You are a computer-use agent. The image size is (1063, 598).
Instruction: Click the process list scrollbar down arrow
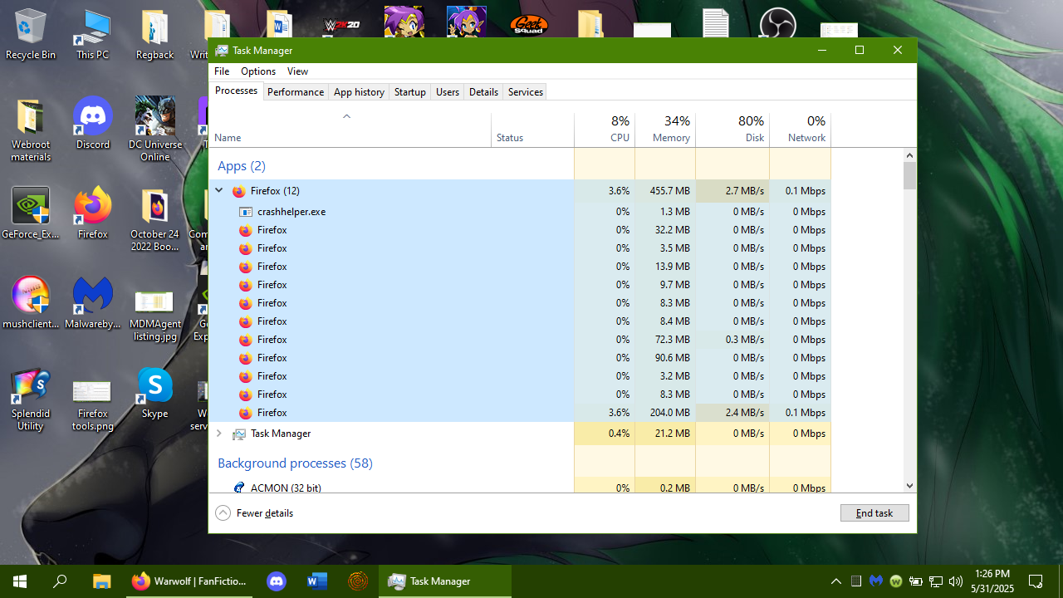coord(909,486)
